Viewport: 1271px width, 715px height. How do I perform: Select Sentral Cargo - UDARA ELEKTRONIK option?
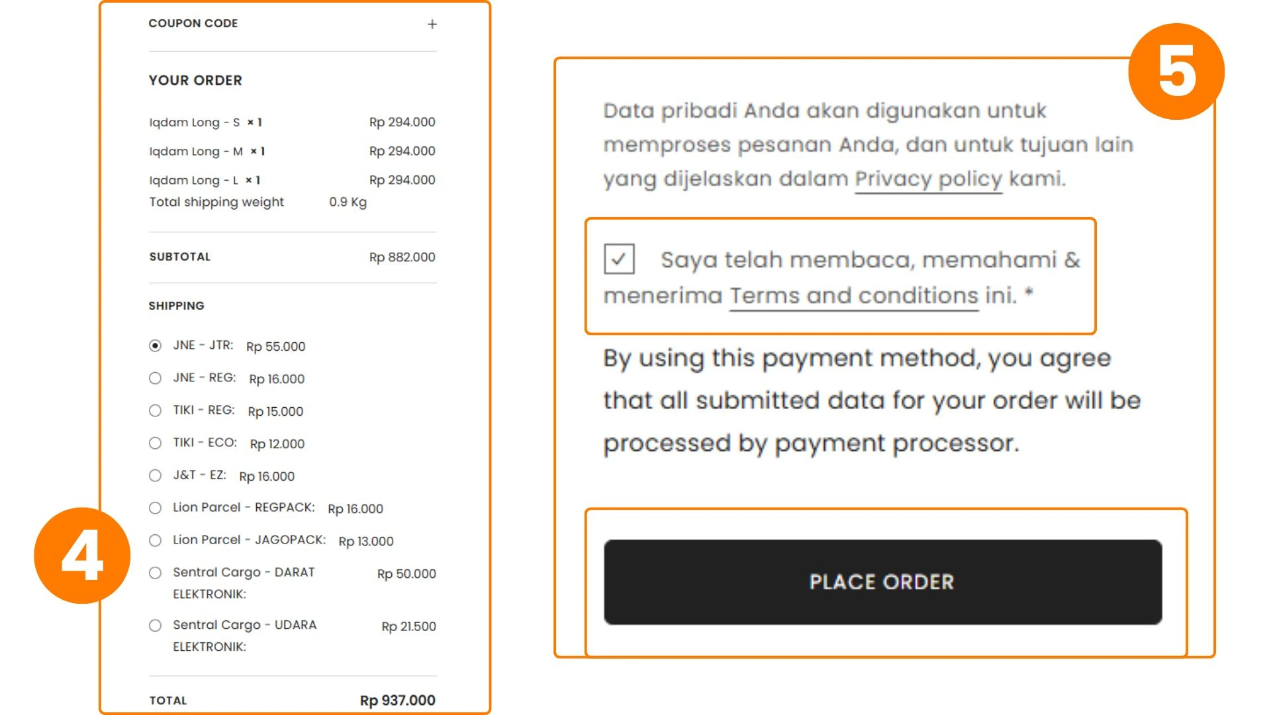coord(155,626)
